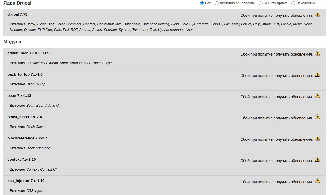
Task: Click update failure message in bean row
Action: coord(277,97)
